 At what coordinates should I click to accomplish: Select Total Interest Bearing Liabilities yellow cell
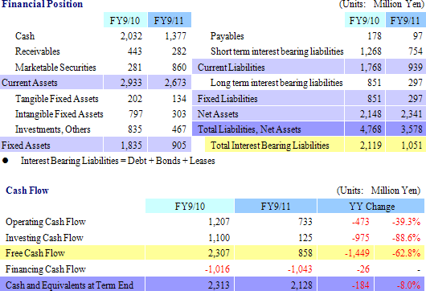pyautogui.click(x=274, y=145)
